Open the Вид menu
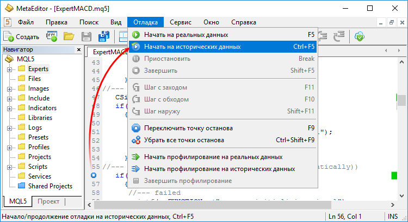 coord(116,22)
